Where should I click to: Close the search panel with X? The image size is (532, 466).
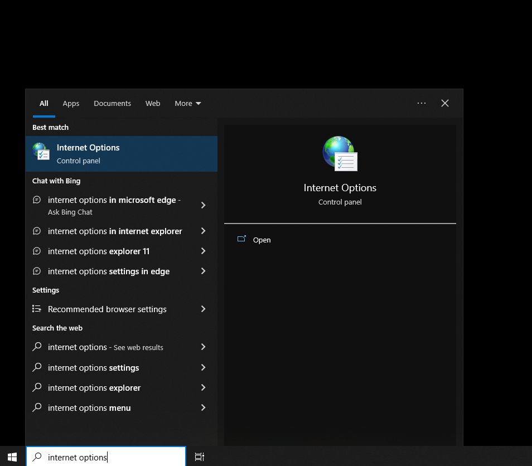[445, 103]
